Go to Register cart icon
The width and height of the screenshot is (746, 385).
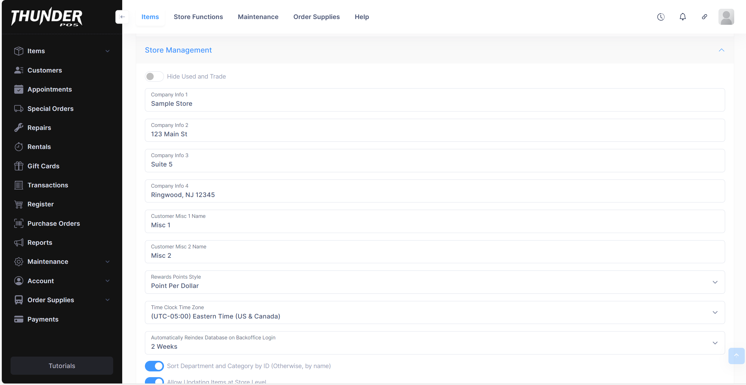19,204
